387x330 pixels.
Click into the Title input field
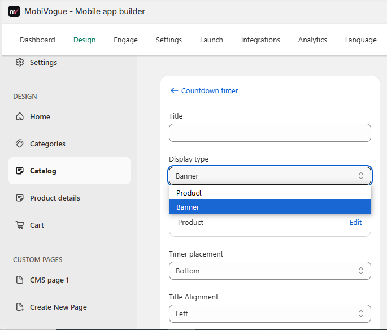click(270, 133)
